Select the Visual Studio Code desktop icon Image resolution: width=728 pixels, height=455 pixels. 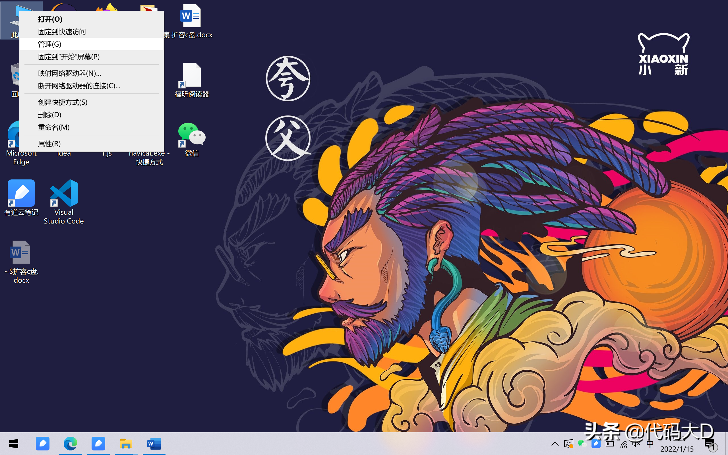(x=64, y=202)
